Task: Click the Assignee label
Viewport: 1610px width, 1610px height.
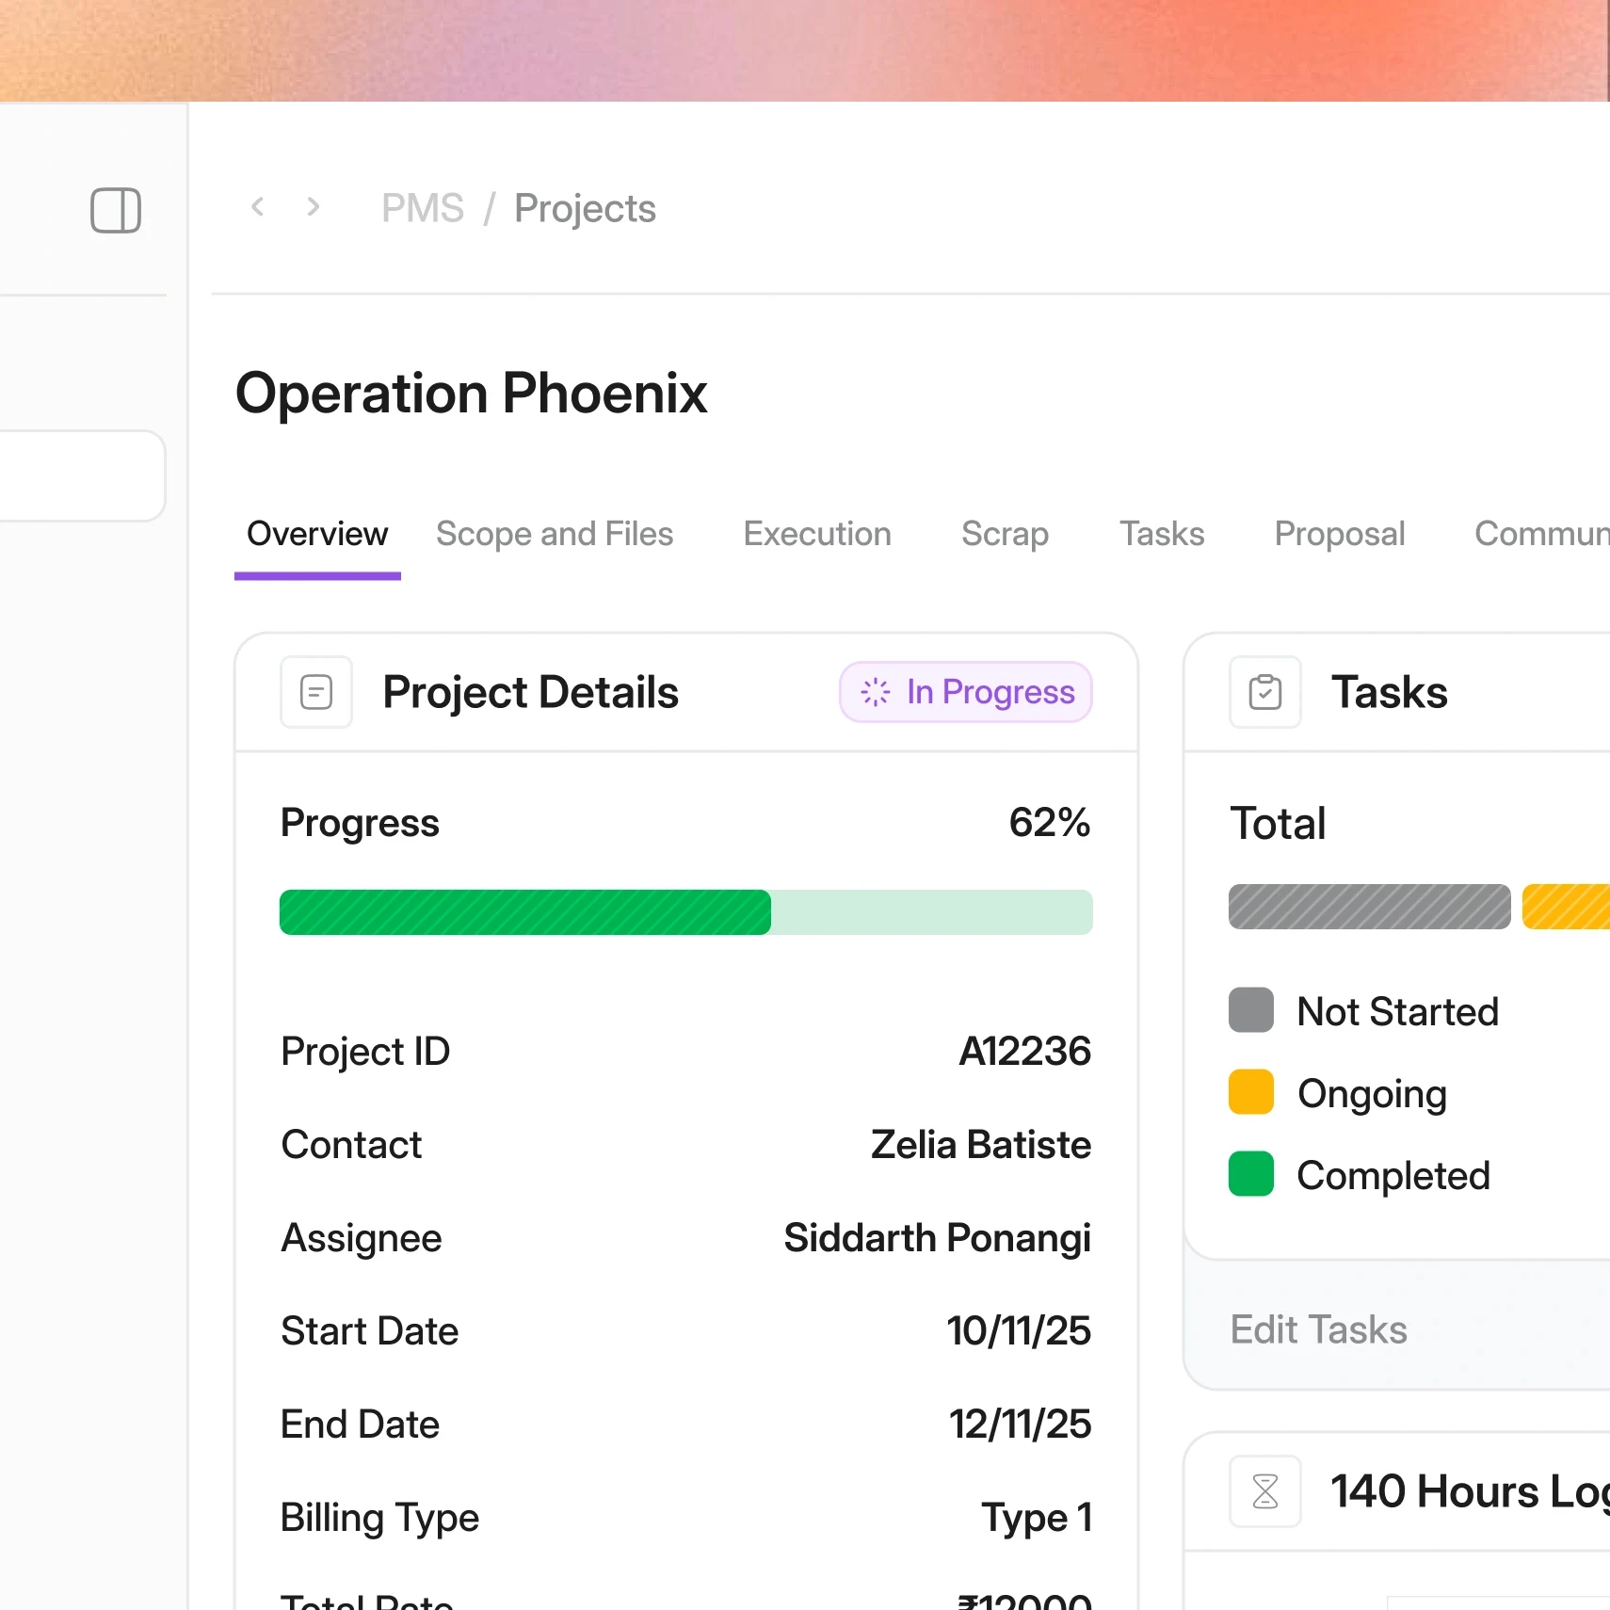Action: coord(362,1238)
